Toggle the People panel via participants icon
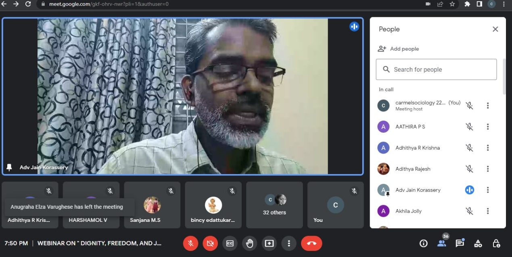The width and height of the screenshot is (512, 257). (x=442, y=243)
